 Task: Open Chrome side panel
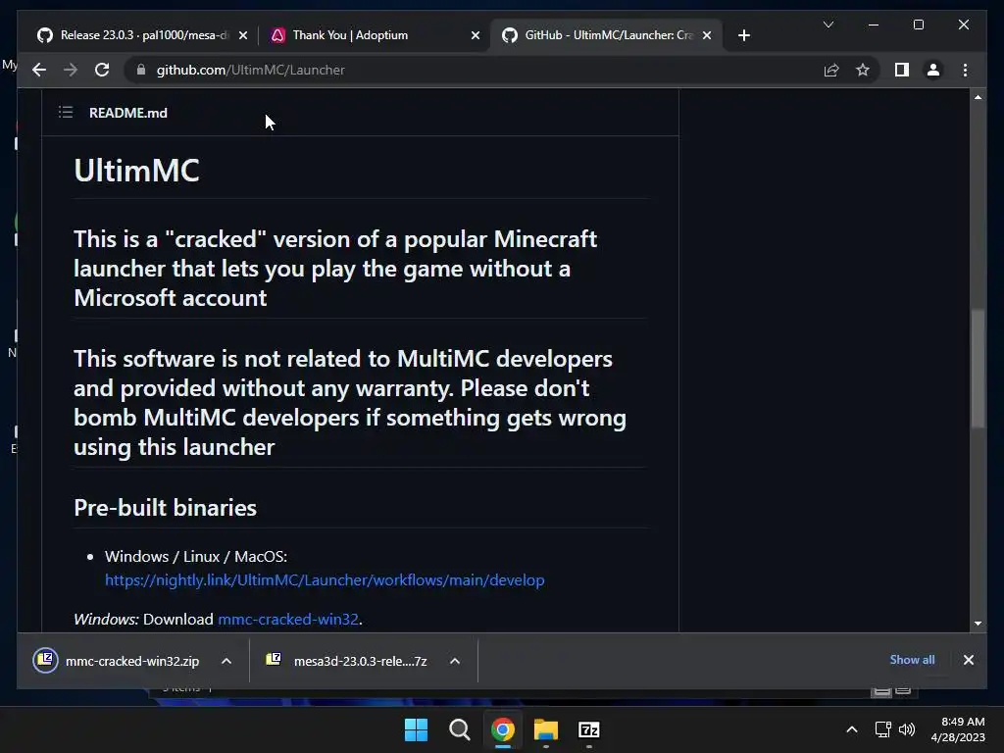(902, 70)
